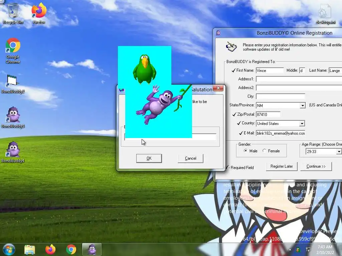
Task: Click the Bonzi icon in Registration title bar
Action: [x=218, y=33]
